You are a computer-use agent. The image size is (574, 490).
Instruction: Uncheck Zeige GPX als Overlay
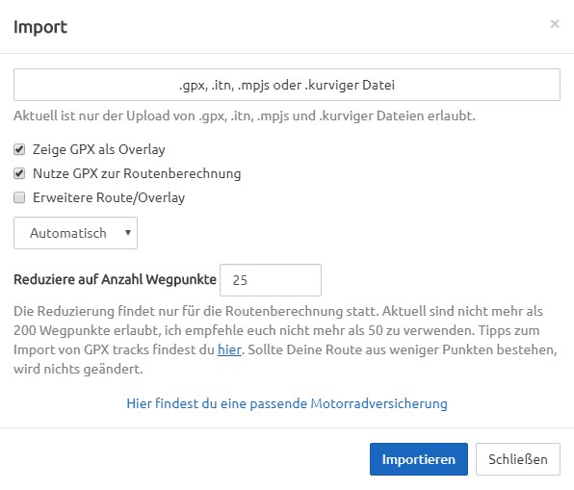tap(19, 149)
